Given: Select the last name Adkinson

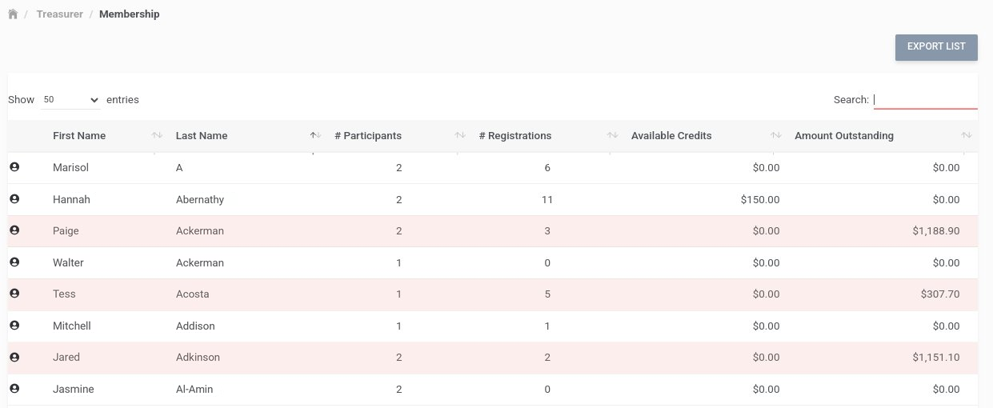Looking at the screenshot, I should 198,358.
